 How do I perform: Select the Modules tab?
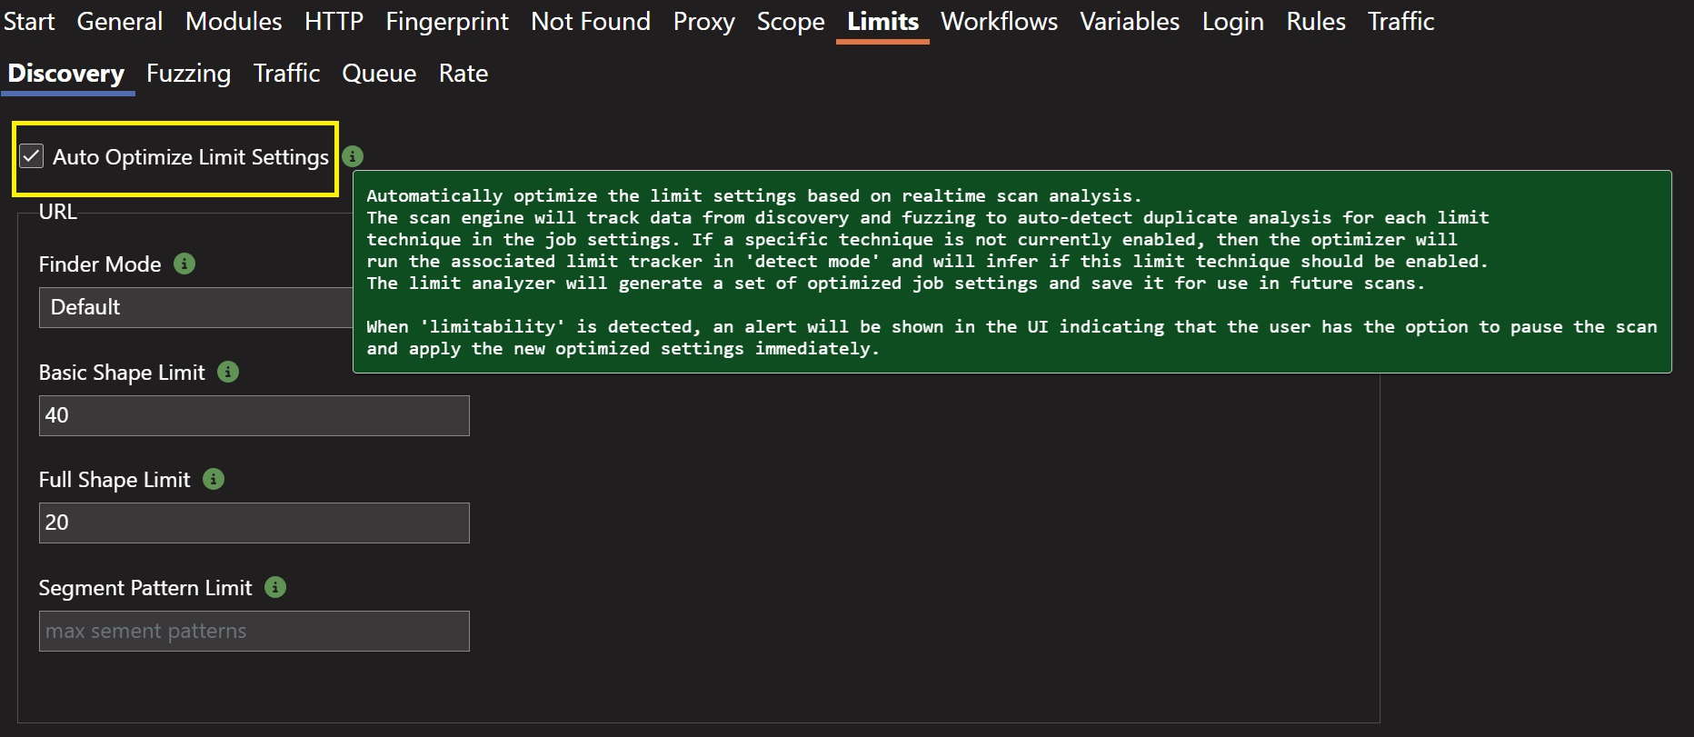[x=234, y=22]
